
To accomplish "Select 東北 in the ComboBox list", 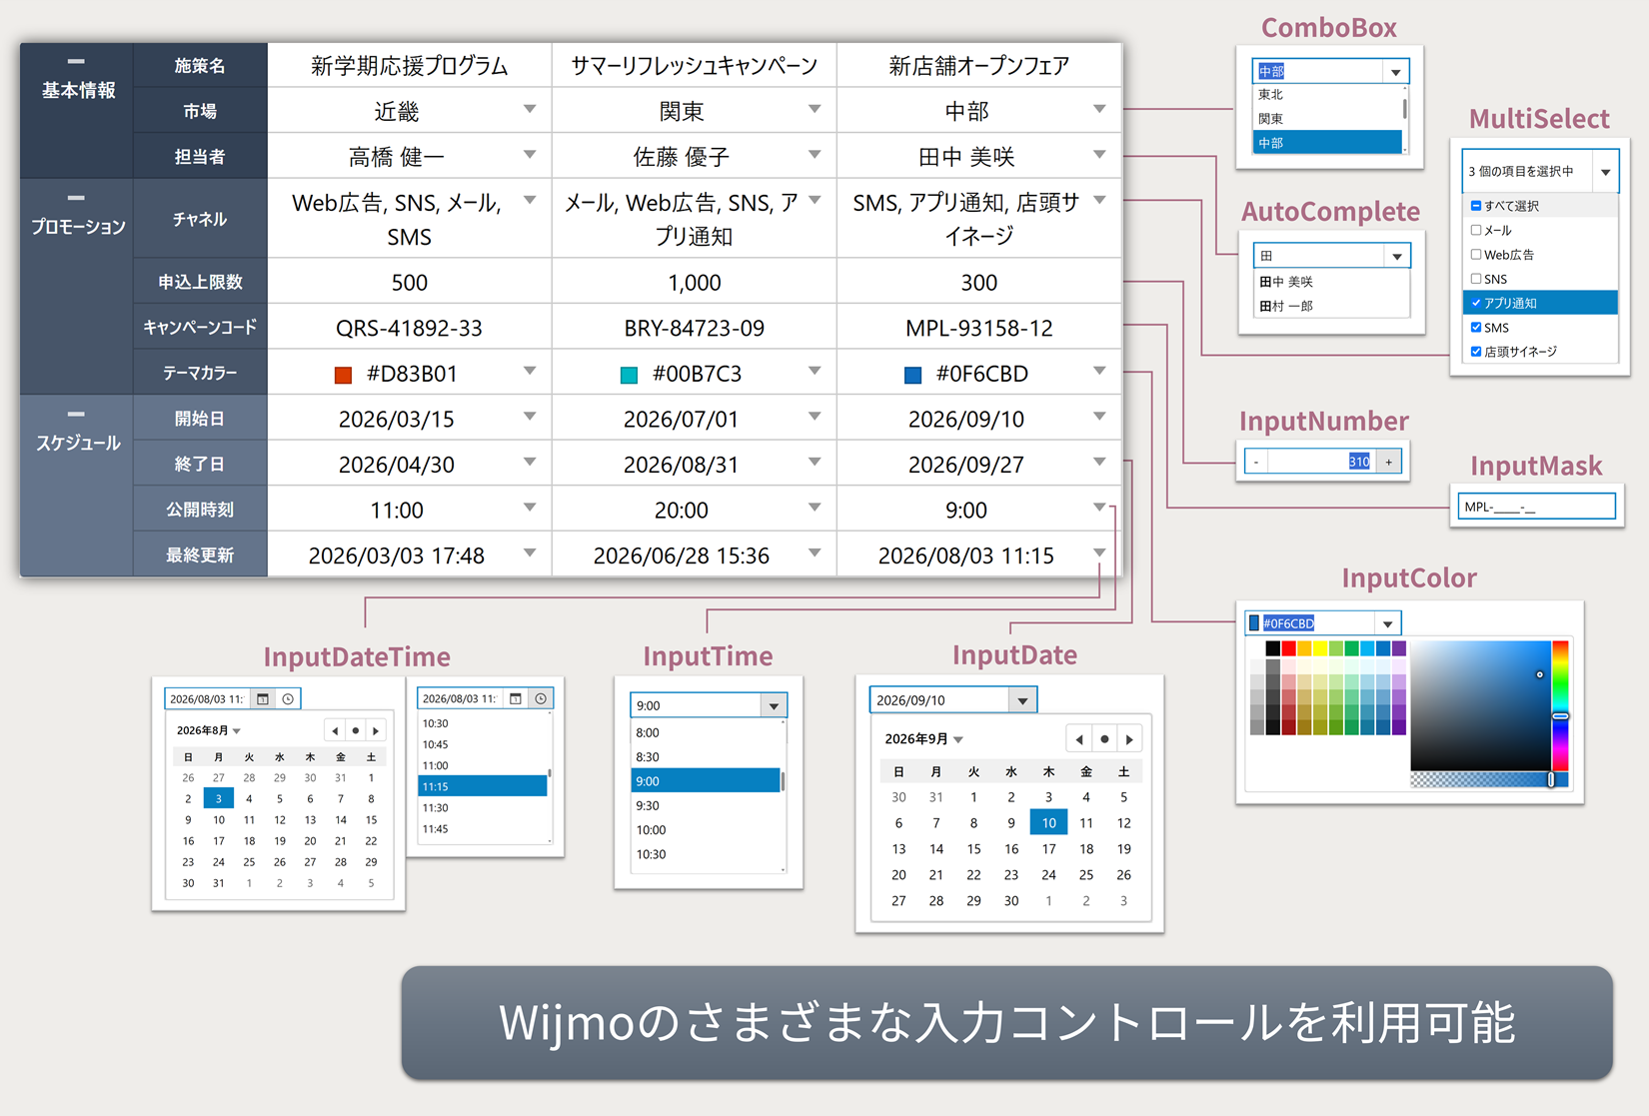I will coord(1327,94).
